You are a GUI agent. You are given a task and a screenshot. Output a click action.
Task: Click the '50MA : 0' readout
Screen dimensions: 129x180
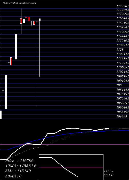[13, 176]
